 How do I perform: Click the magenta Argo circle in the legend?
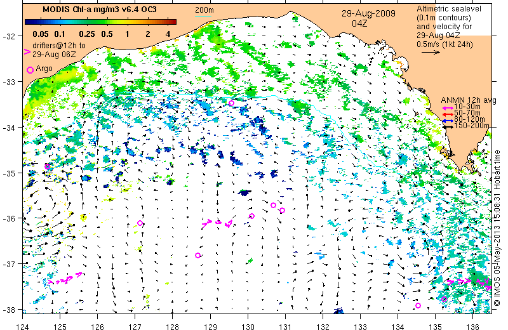pyautogui.click(x=30, y=70)
